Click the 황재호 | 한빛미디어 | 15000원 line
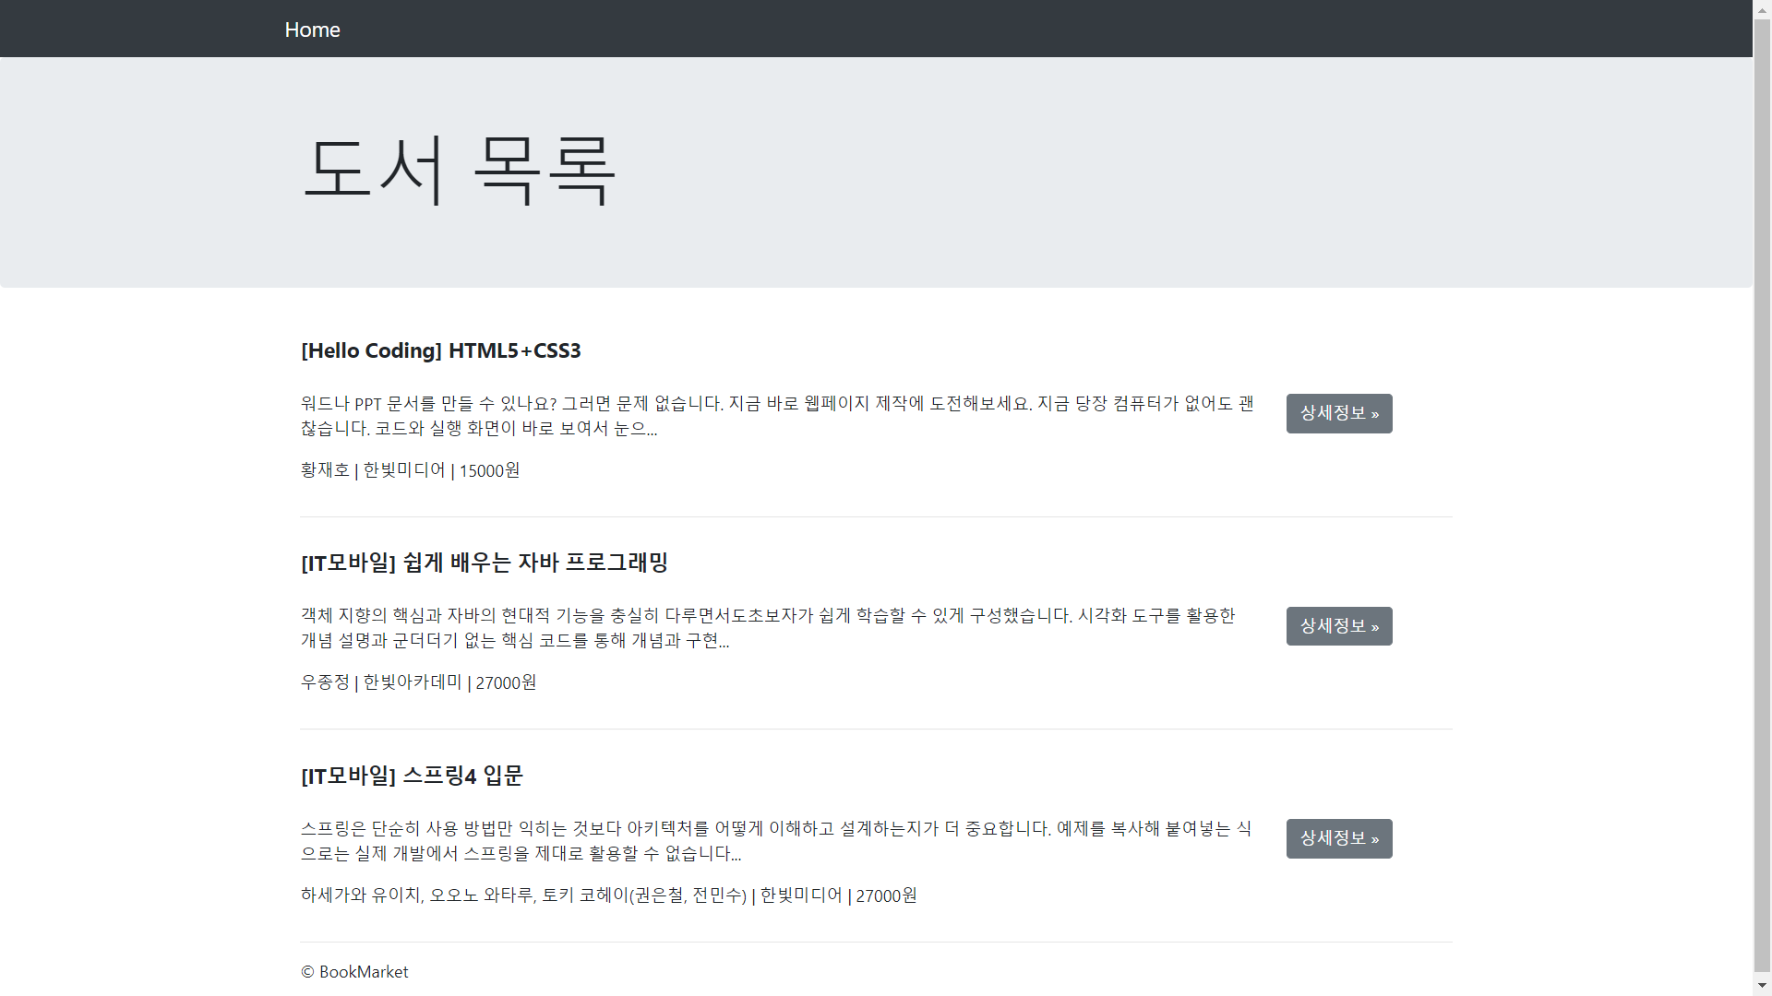Image resolution: width=1772 pixels, height=996 pixels. pyautogui.click(x=410, y=470)
